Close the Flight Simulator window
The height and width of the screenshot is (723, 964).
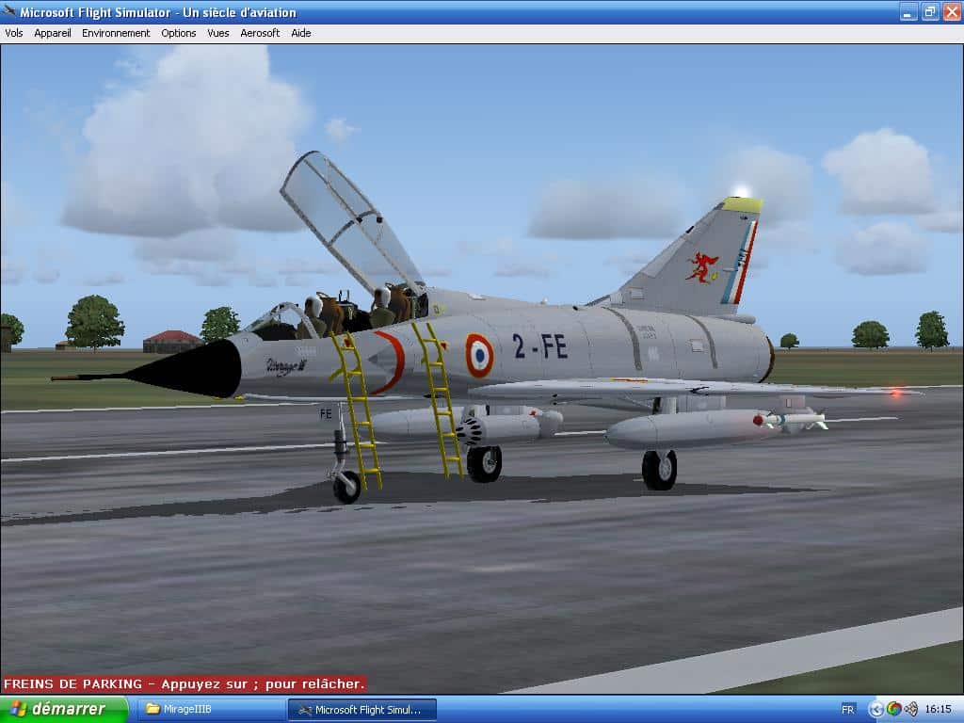[951, 12]
